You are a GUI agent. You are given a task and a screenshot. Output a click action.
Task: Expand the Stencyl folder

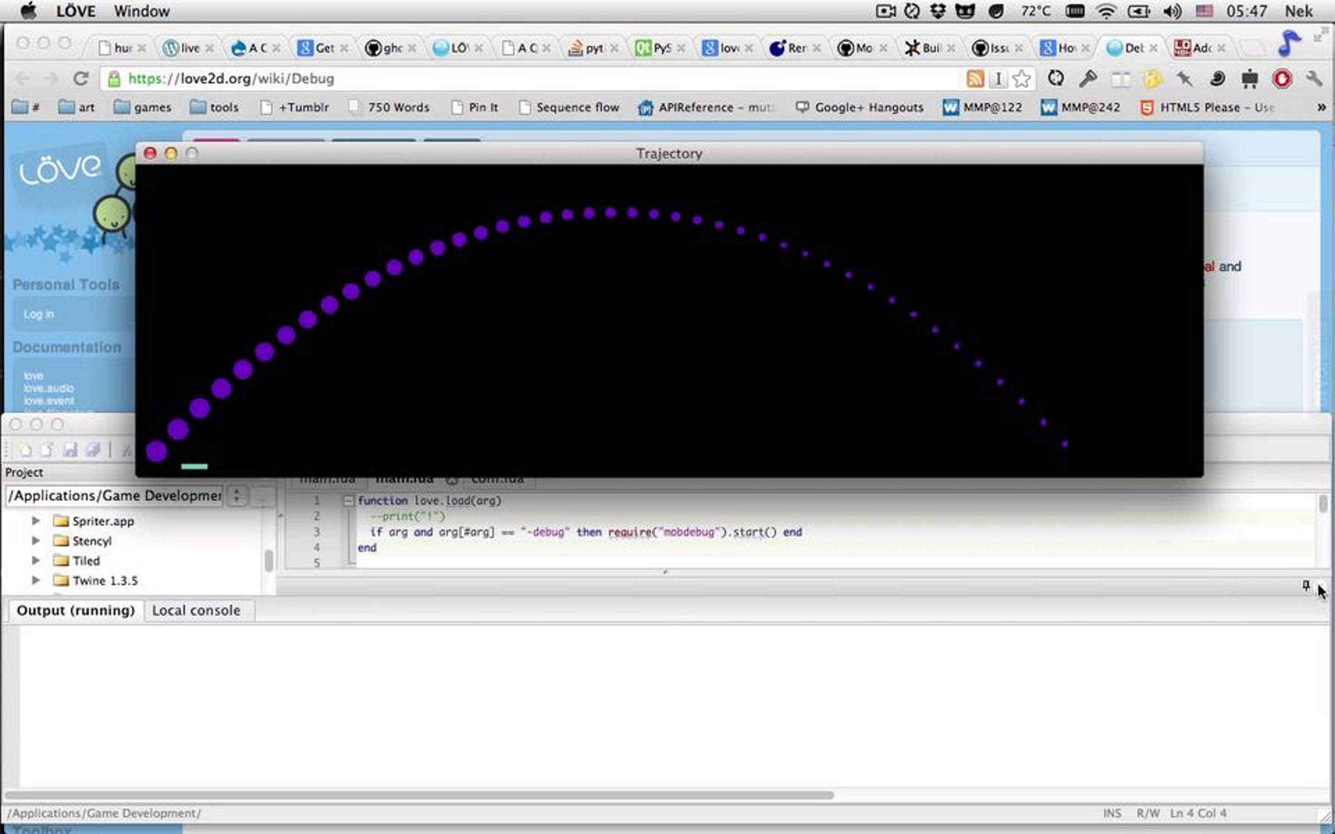coord(36,540)
